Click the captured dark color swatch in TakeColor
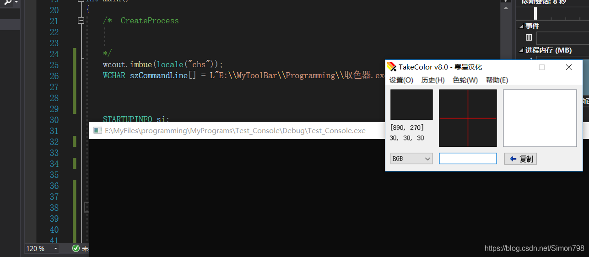Viewport: 589px width, 257px height. 411,105
